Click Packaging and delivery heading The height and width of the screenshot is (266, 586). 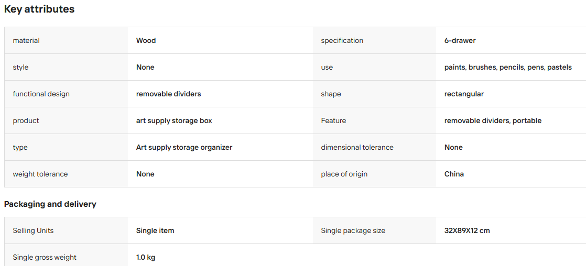point(50,204)
